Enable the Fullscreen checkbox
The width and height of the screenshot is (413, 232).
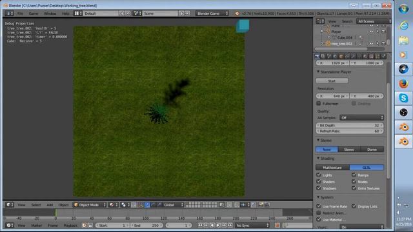point(319,103)
